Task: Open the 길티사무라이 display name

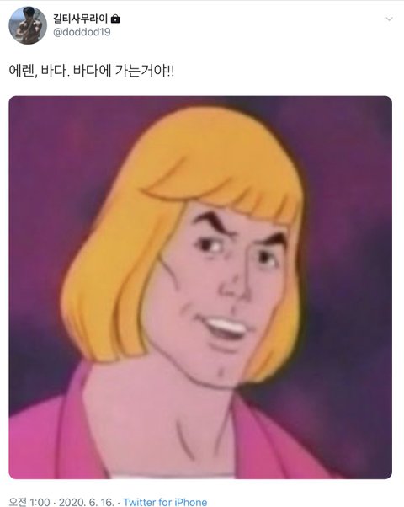Action: pyautogui.click(x=80, y=19)
